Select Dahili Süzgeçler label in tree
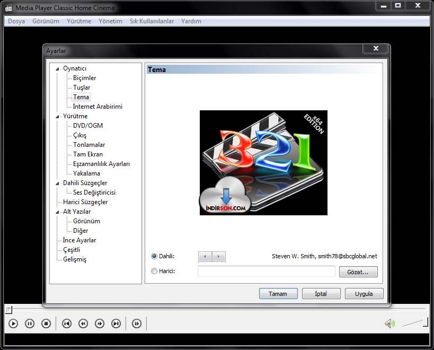434x350 pixels. [x=85, y=183]
